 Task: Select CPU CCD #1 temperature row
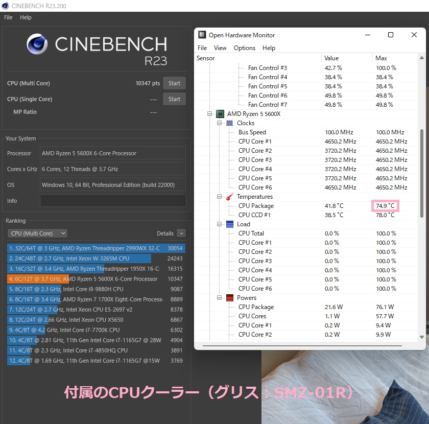point(306,215)
